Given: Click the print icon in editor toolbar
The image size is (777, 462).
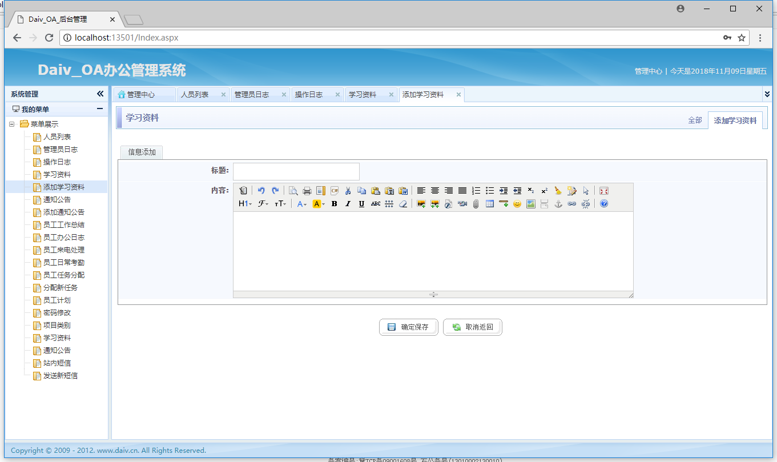Looking at the screenshot, I should click(x=307, y=191).
